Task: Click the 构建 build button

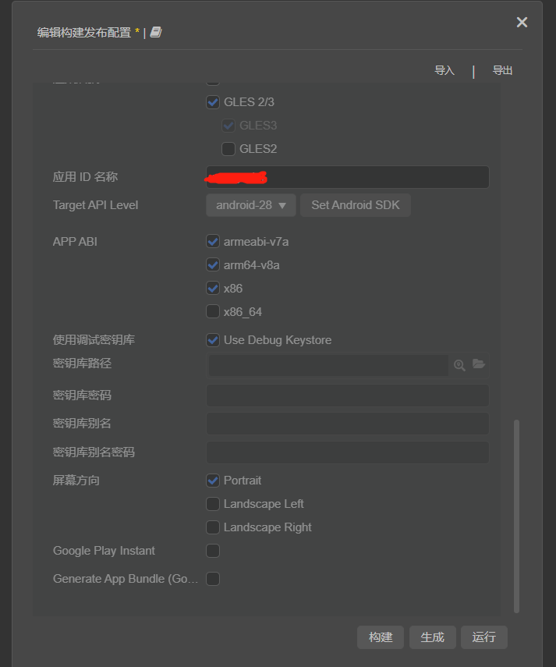Action: pos(381,637)
